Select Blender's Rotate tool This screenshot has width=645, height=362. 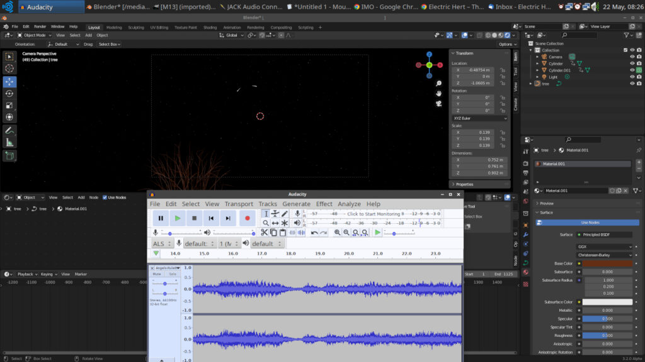point(9,94)
